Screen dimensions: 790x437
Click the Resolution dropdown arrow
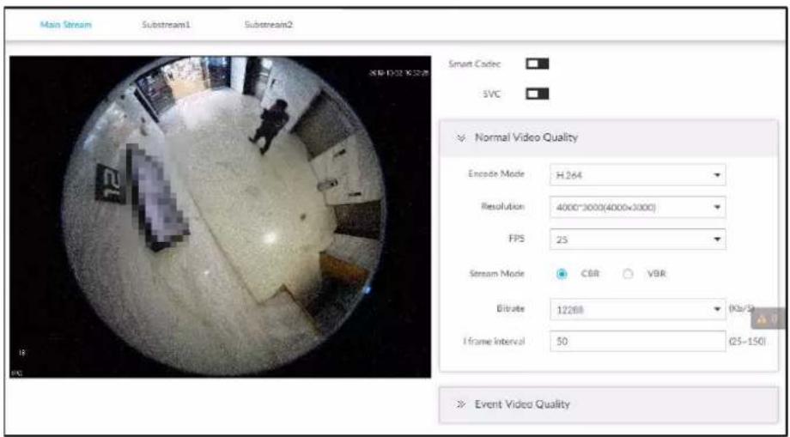tap(717, 207)
